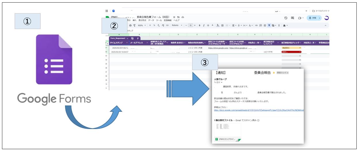Open the 挿入 menu
This screenshot has width=359, height=150.
pos(135,20)
